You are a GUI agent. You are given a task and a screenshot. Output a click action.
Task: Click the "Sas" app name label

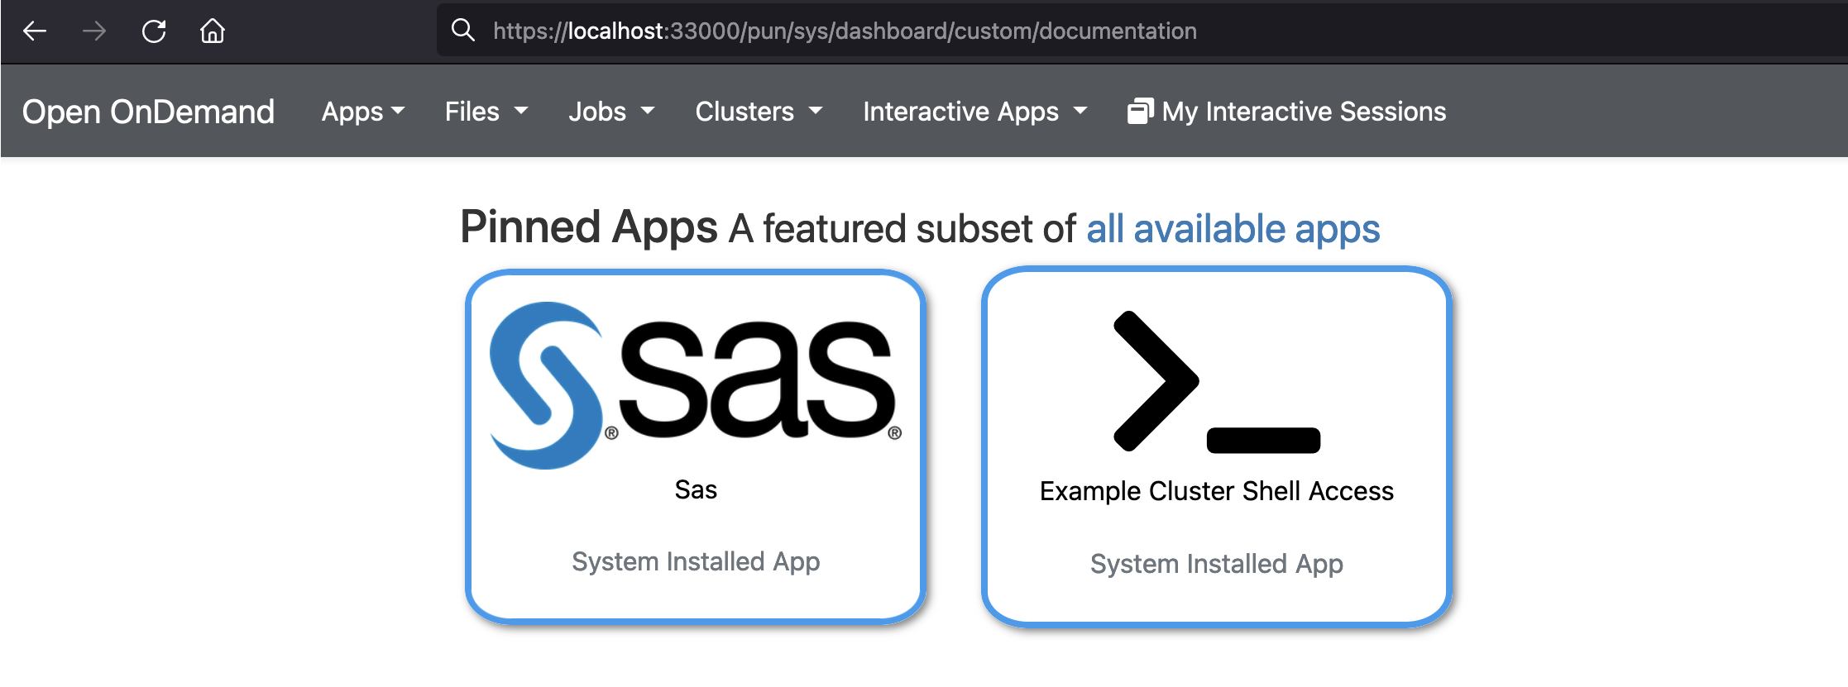click(696, 489)
